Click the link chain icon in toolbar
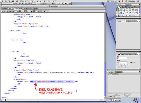Screen dimensions: 141x103 (53, 3)
